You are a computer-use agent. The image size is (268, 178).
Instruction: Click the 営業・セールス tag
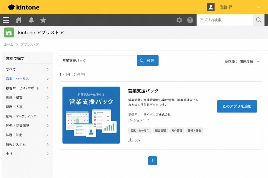140,131
